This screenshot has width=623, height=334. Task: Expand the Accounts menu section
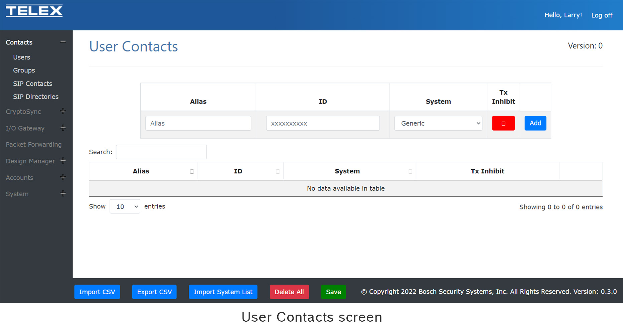(63, 177)
